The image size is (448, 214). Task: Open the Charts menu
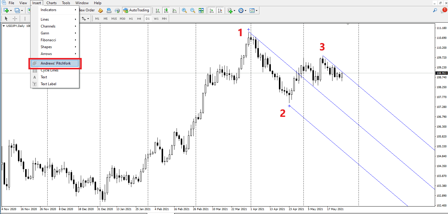(51, 3)
